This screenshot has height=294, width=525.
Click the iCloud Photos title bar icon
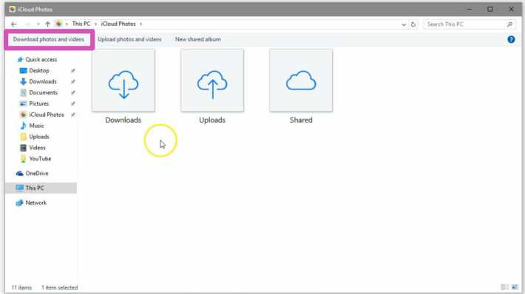pyautogui.click(x=13, y=10)
